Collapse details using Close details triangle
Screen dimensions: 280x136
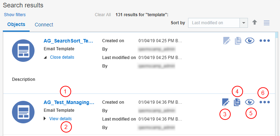[x=45, y=57]
